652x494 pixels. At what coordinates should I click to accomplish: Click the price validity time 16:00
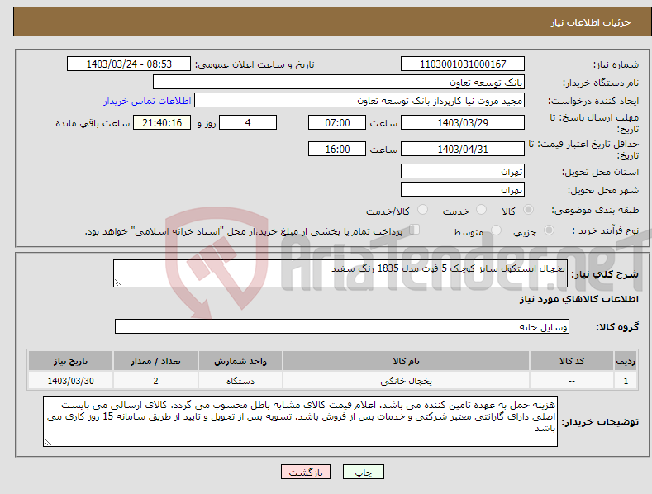tap(337, 149)
